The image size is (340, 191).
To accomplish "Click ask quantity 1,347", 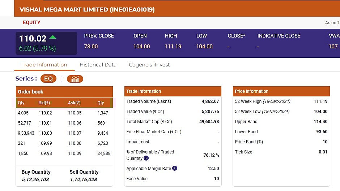I will tap(103, 113).
